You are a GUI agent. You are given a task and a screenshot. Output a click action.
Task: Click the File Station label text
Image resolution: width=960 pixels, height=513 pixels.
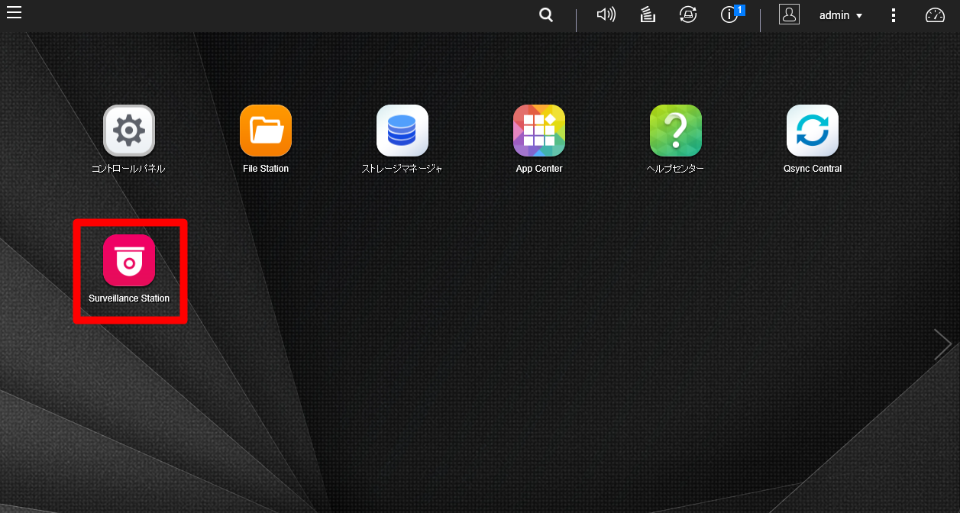(x=266, y=169)
